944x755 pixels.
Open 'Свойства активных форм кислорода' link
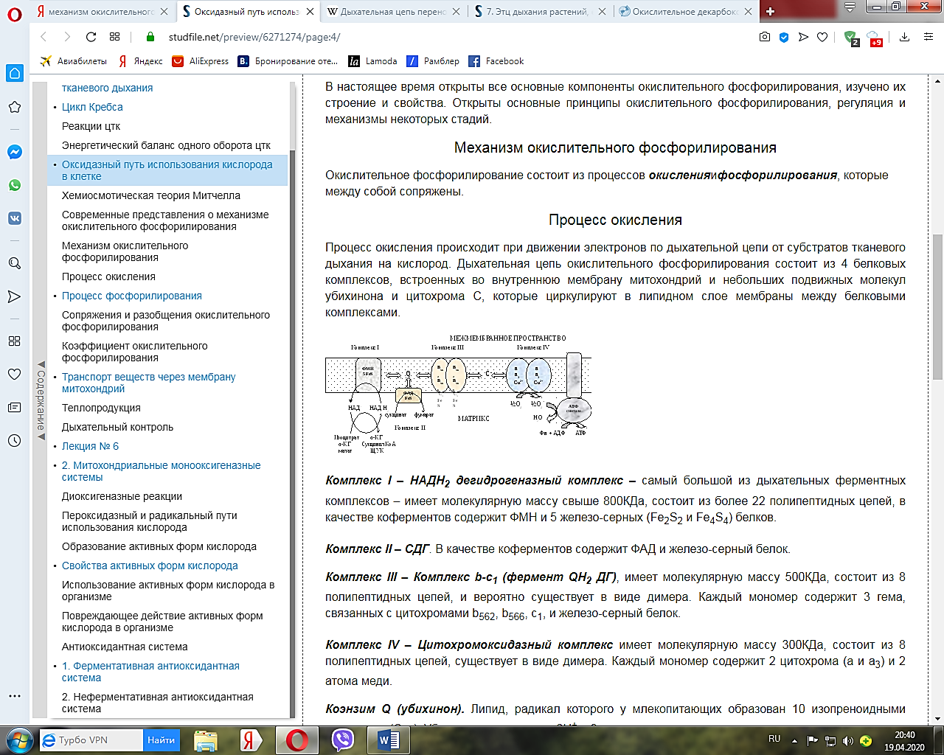pos(150,566)
